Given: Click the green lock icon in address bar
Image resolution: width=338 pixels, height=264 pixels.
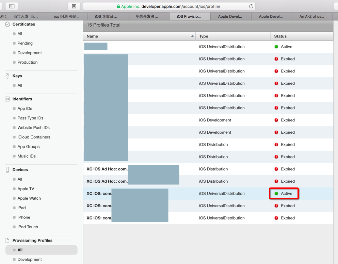Looking at the screenshot, I should [118, 6].
